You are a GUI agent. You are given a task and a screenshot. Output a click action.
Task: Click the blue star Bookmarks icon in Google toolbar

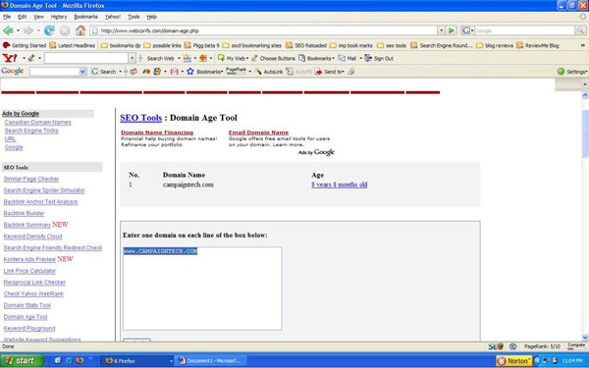coord(190,72)
